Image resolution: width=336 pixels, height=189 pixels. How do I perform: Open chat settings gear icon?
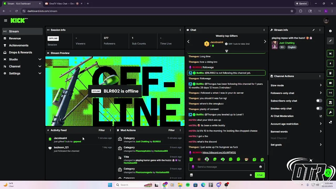pos(251,175)
